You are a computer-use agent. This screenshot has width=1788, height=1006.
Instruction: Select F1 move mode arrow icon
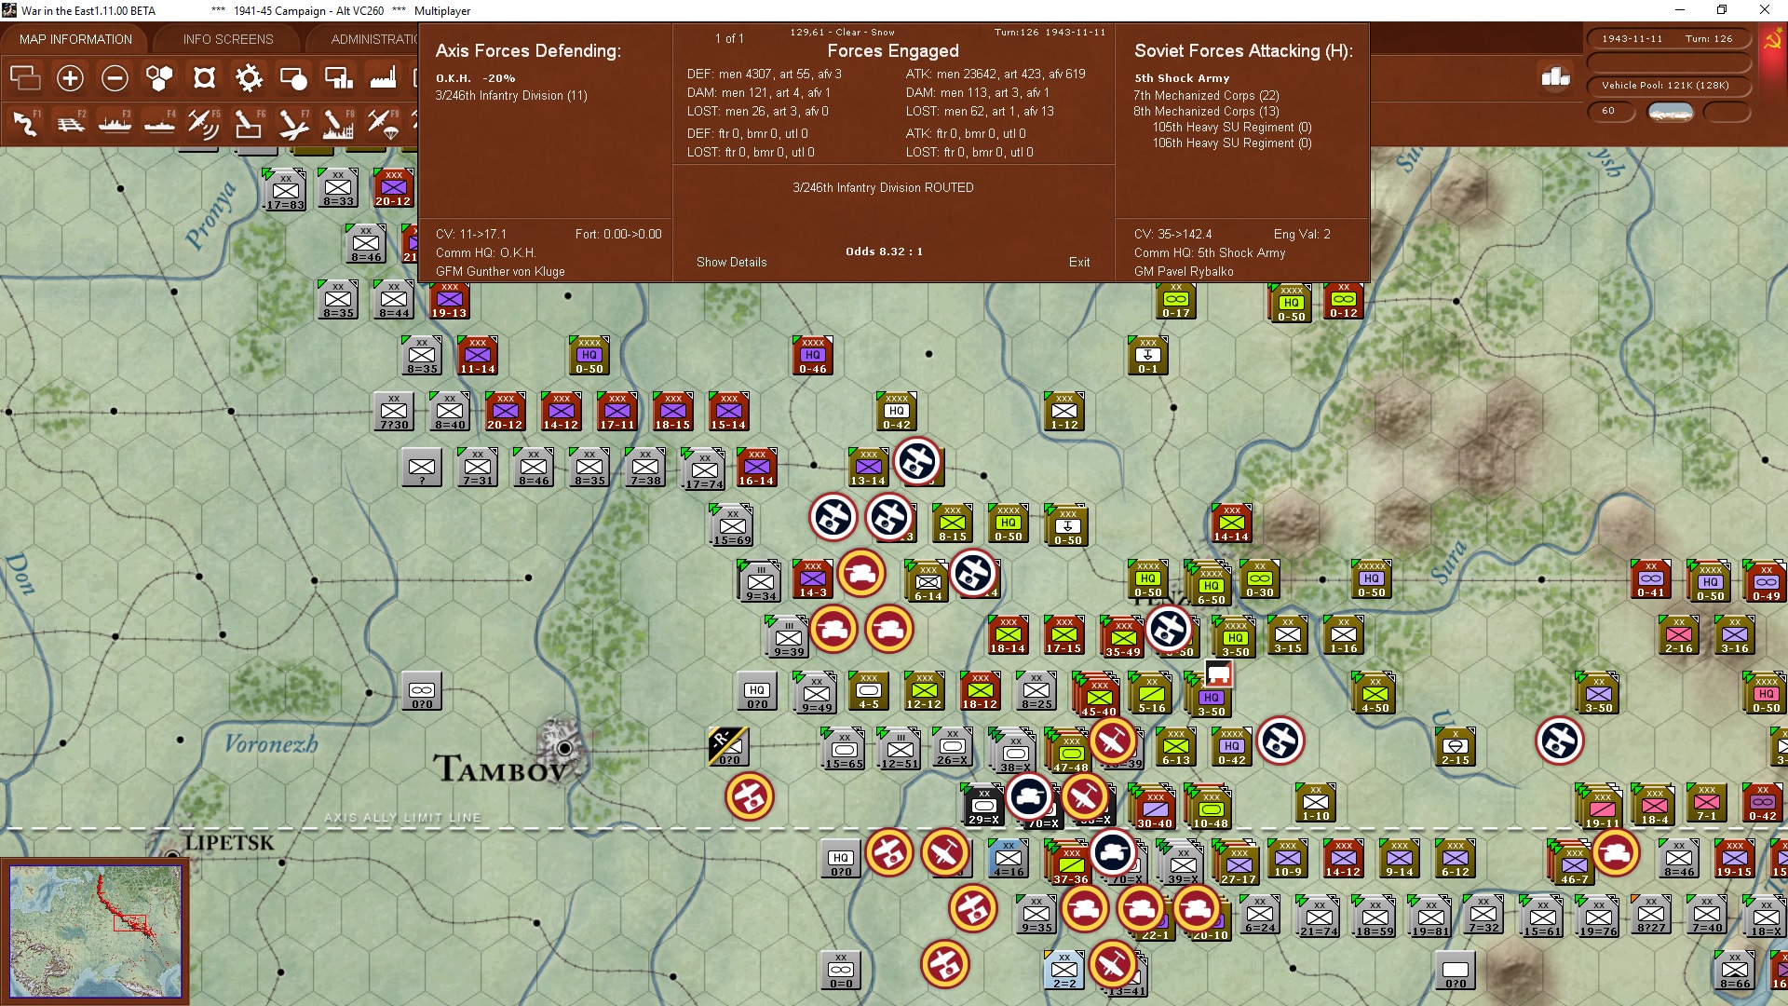tap(25, 123)
